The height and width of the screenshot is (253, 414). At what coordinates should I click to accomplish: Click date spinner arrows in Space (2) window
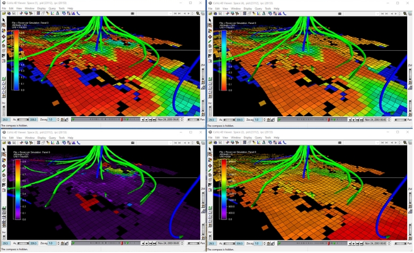(x=389, y=243)
